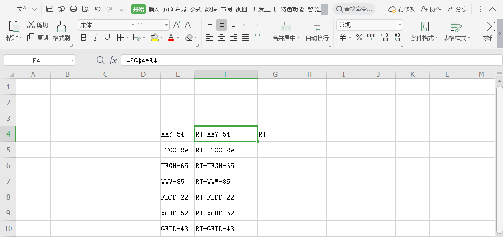503x237 pixels.
Task: Click 有修改 cloud status button
Action: (402, 9)
